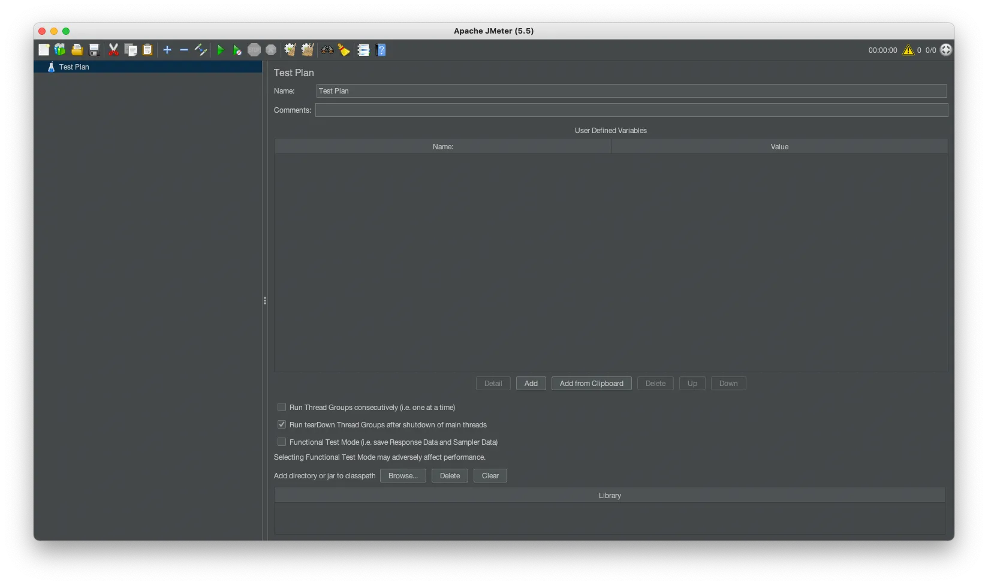Viewport: 988px width, 585px height.
Task: Start the test with green play icon
Action: pyautogui.click(x=220, y=50)
